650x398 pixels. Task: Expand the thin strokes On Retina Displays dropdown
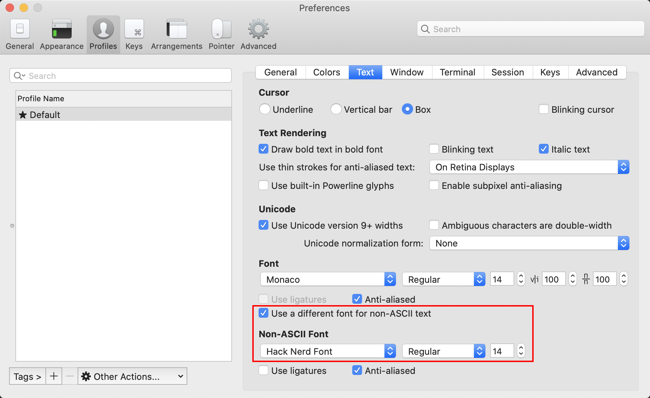tap(529, 167)
